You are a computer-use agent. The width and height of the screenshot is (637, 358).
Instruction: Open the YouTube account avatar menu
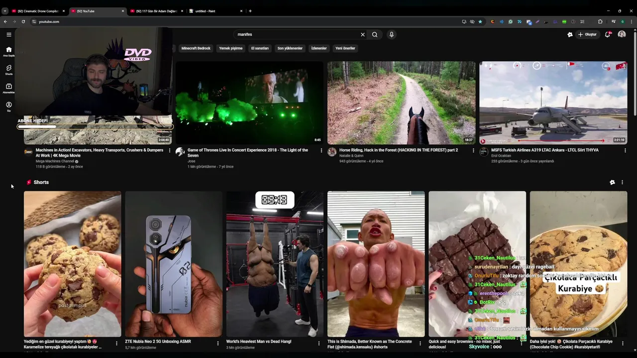click(x=622, y=34)
